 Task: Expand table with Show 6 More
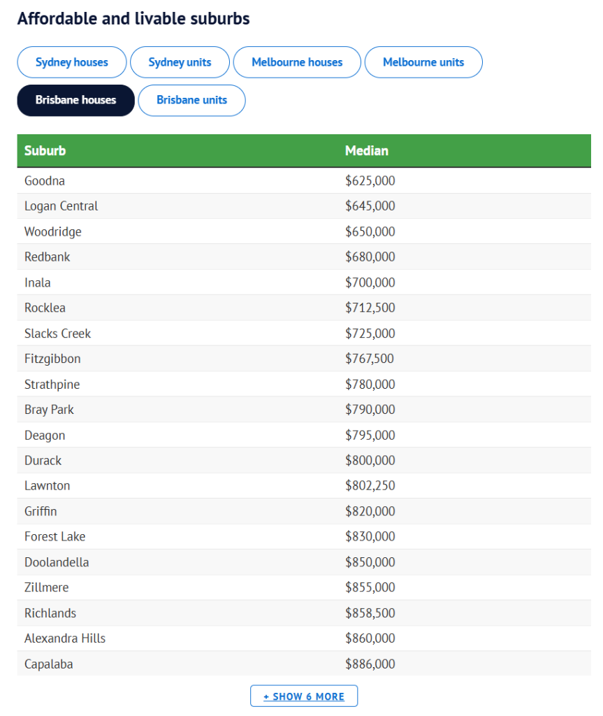(x=304, y=696)
